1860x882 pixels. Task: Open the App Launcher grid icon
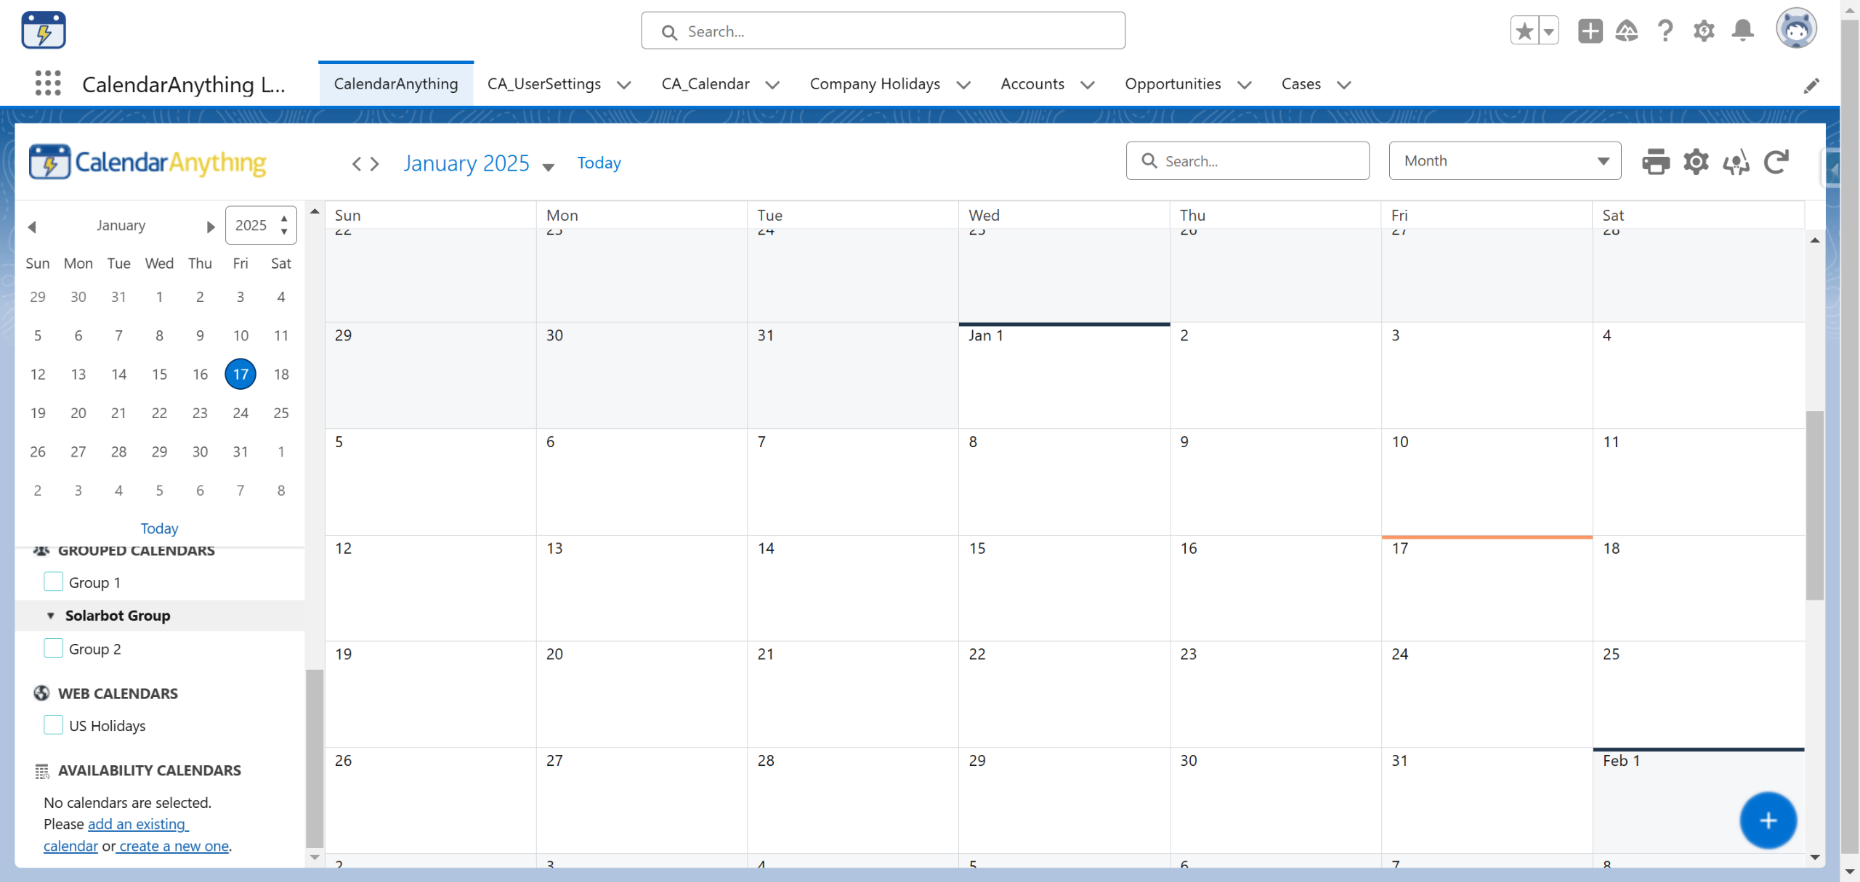[48, 83]
